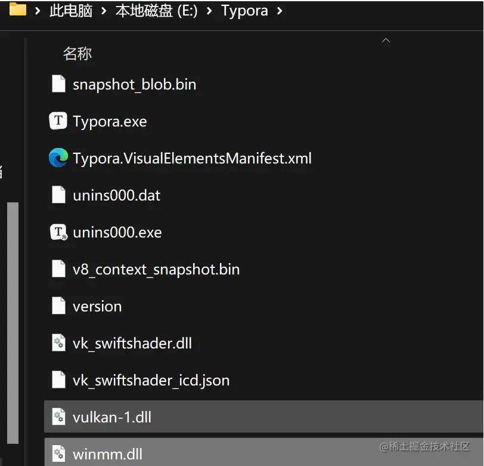
Task: Go to 本地磁盘 (E:) in the breadcrumb
Action: tap(156, 11)
